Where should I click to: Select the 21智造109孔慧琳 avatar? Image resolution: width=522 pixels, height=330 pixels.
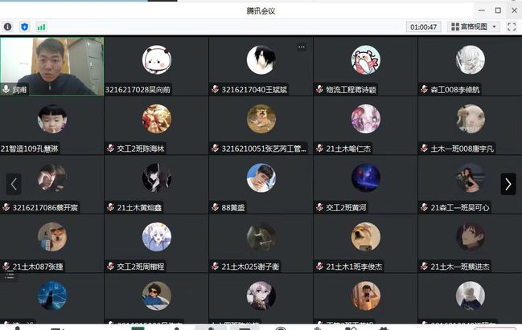[52, 119]
